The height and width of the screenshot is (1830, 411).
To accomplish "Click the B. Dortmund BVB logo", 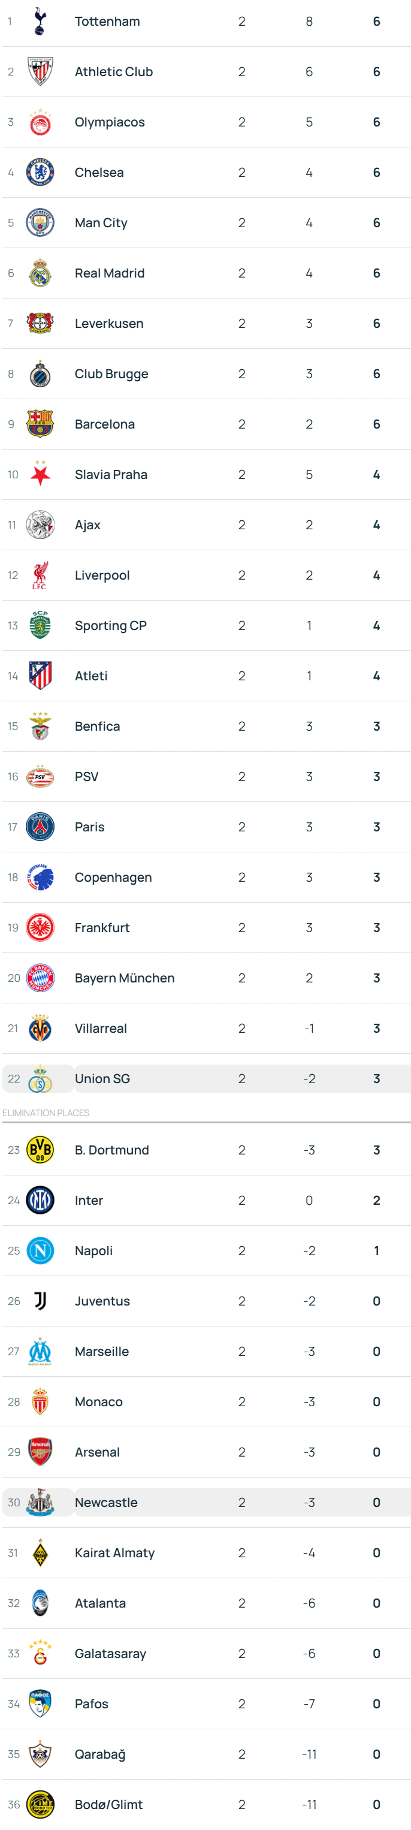I will tap(40, 1150).
